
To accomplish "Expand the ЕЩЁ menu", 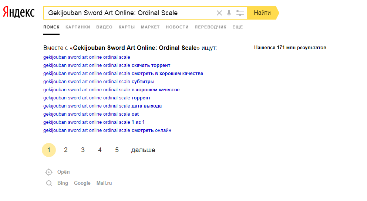I will click(x=238, y=27).
